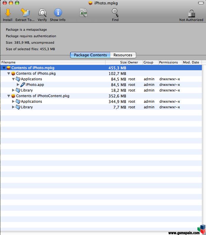Click the BOM file toolbar icon
206x235 pixels.
(x=83, y=13)
